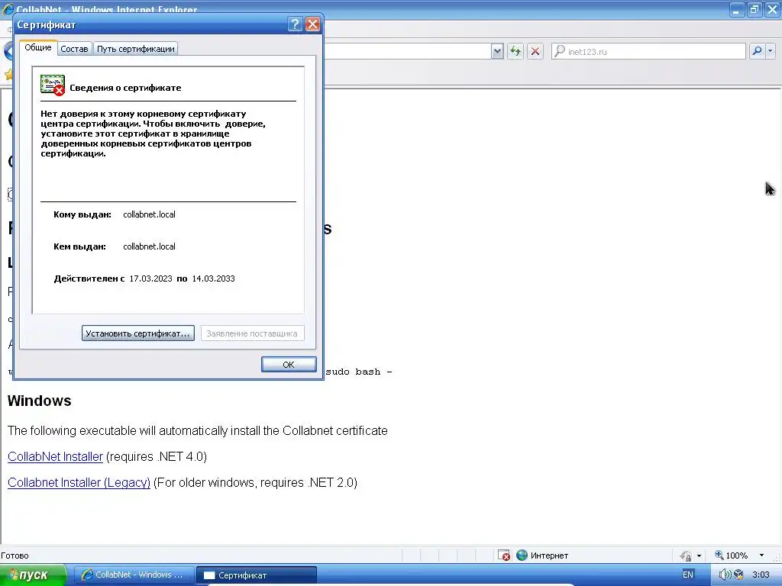782x586 pixels.
Task: Click the Готово status text
Action: pyautogui.click(x=15, y=555)
